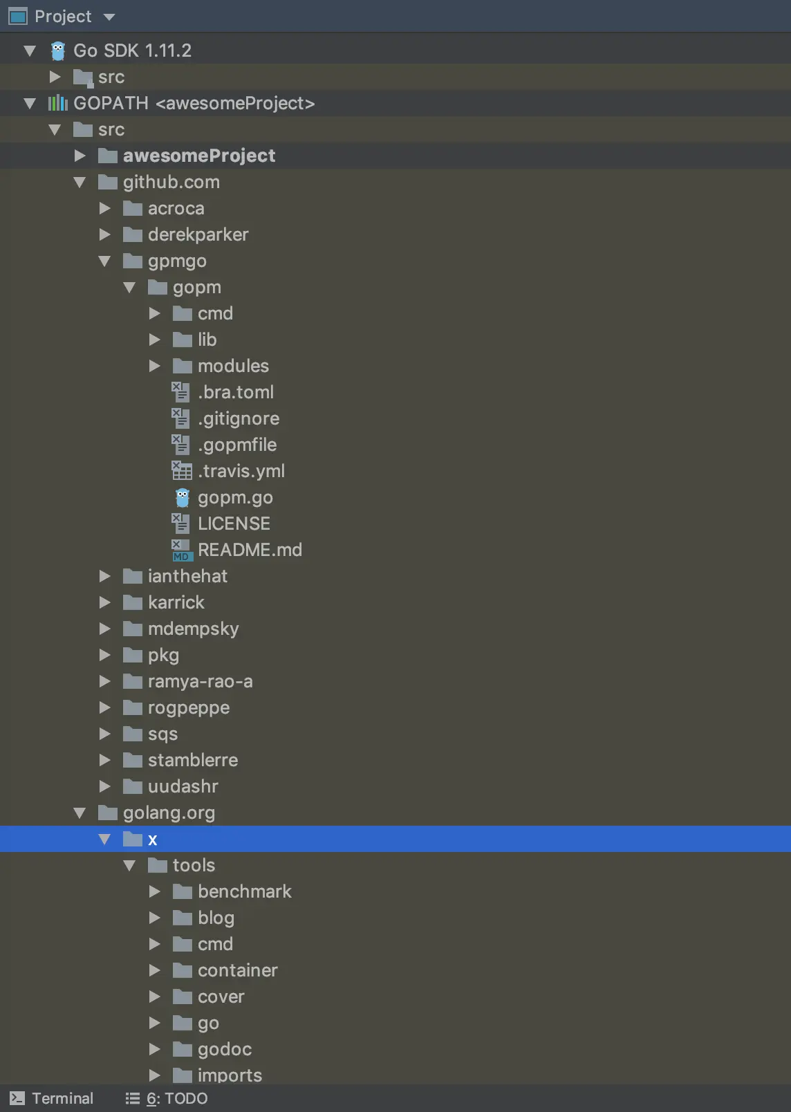The height and width of the screenshot is (1112, 791).
Task: Click the golang.org folder icon
Action: (x=108, y=813)
